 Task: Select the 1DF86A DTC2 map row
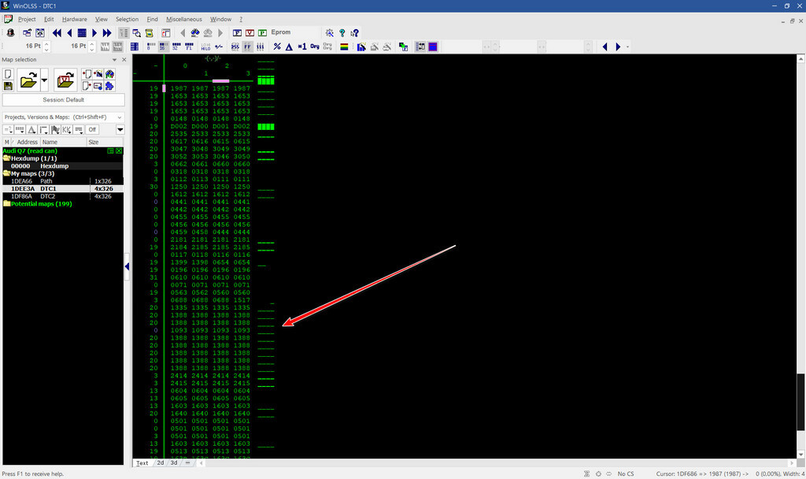click(x=63, y=196)
